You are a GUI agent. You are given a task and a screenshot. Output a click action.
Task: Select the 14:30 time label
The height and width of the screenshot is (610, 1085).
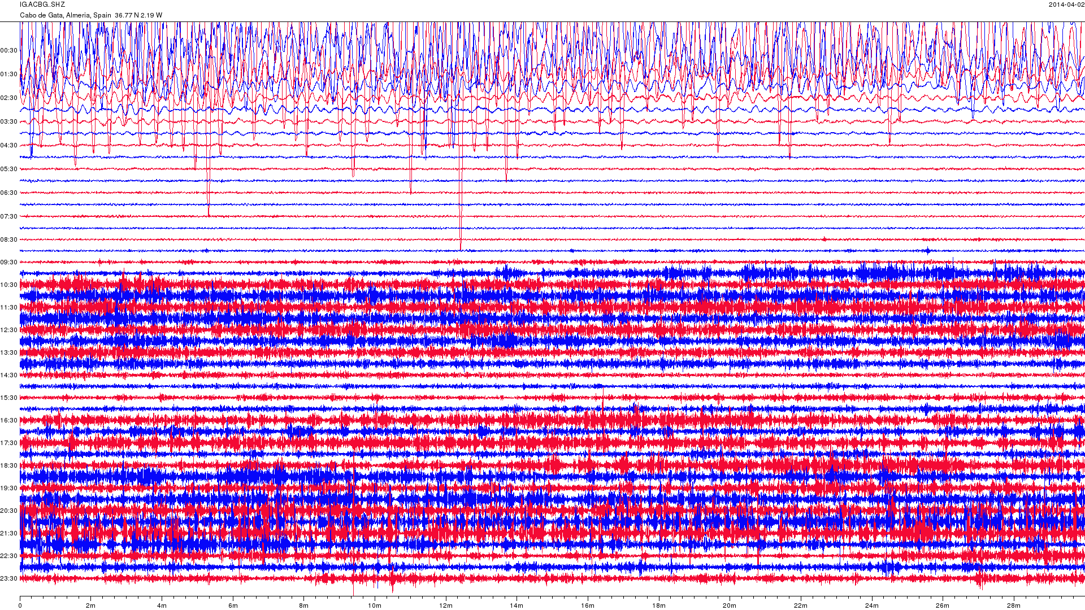point(9,376)
